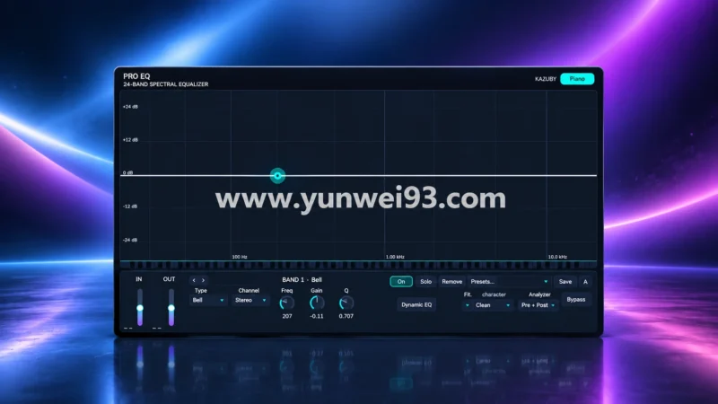The width and height of the screenshot is (718, 404).
Task: Click the Piano button in header
Action: pyautogui.click(x=577, y=79)
